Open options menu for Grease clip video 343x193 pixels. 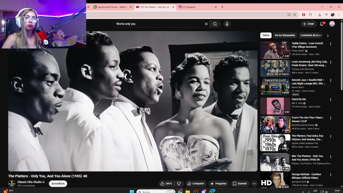tap(331, 118)
